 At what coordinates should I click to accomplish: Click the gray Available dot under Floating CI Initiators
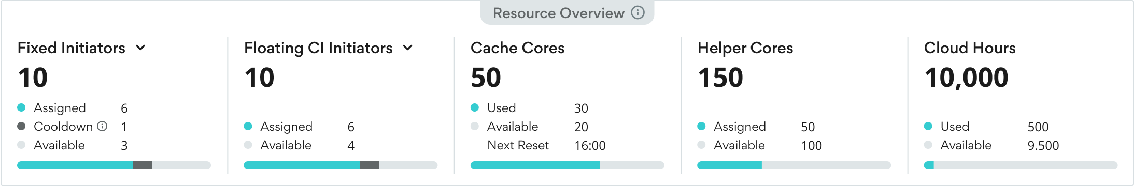[x=248, y=145]
